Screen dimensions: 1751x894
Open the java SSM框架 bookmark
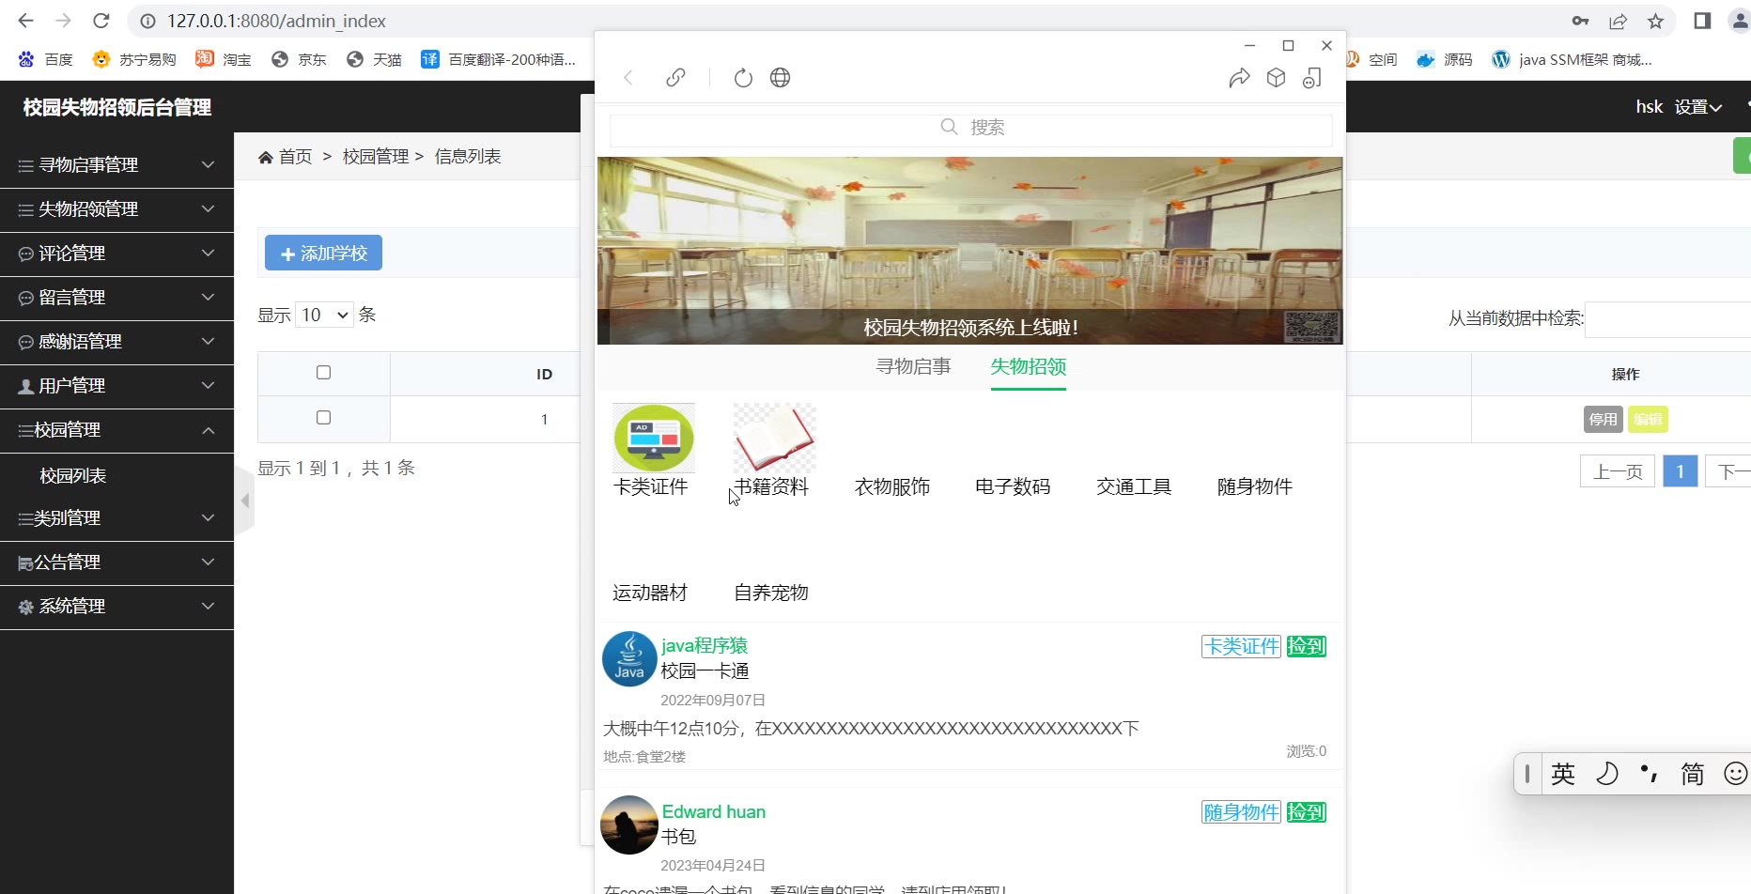[1573, 59]
